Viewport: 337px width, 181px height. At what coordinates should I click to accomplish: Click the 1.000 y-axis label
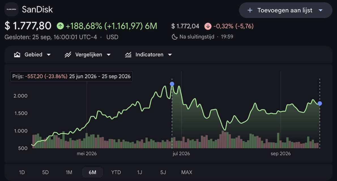click(21, 131)
